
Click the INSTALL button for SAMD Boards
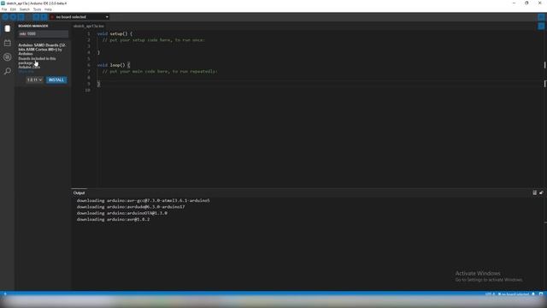(56, 80)
